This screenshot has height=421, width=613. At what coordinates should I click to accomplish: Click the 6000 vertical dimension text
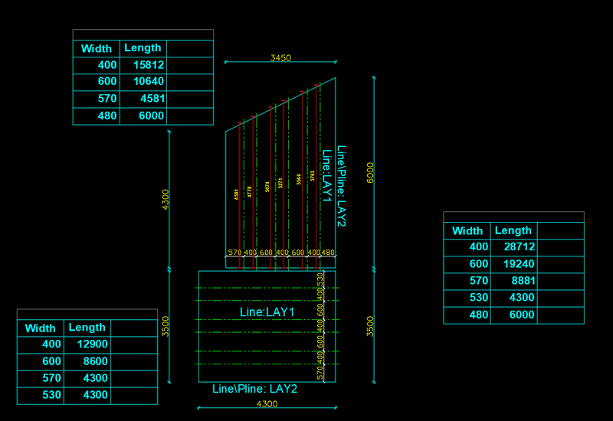370,173
